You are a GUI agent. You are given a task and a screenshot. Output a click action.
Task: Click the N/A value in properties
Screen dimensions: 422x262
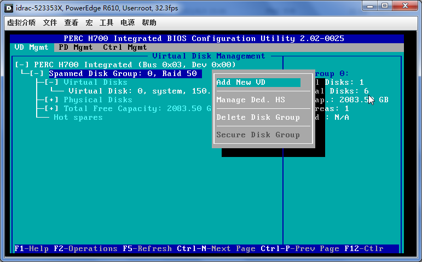click(x=342, y=117)
